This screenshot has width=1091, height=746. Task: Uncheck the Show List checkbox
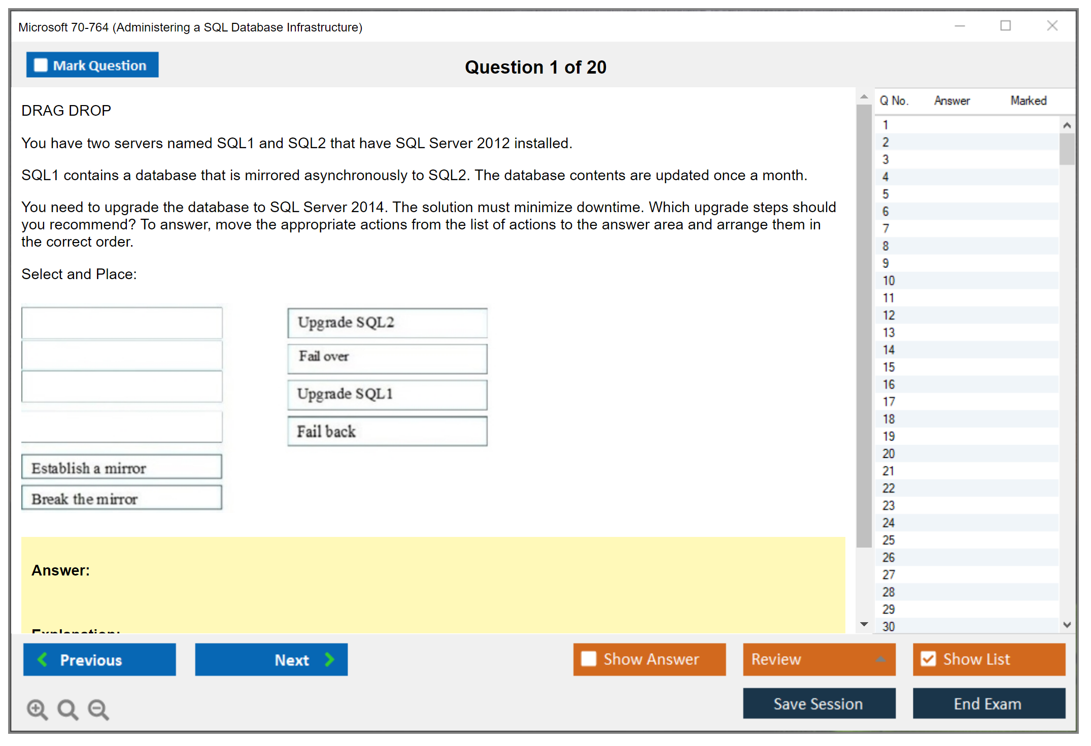[928, 659]
